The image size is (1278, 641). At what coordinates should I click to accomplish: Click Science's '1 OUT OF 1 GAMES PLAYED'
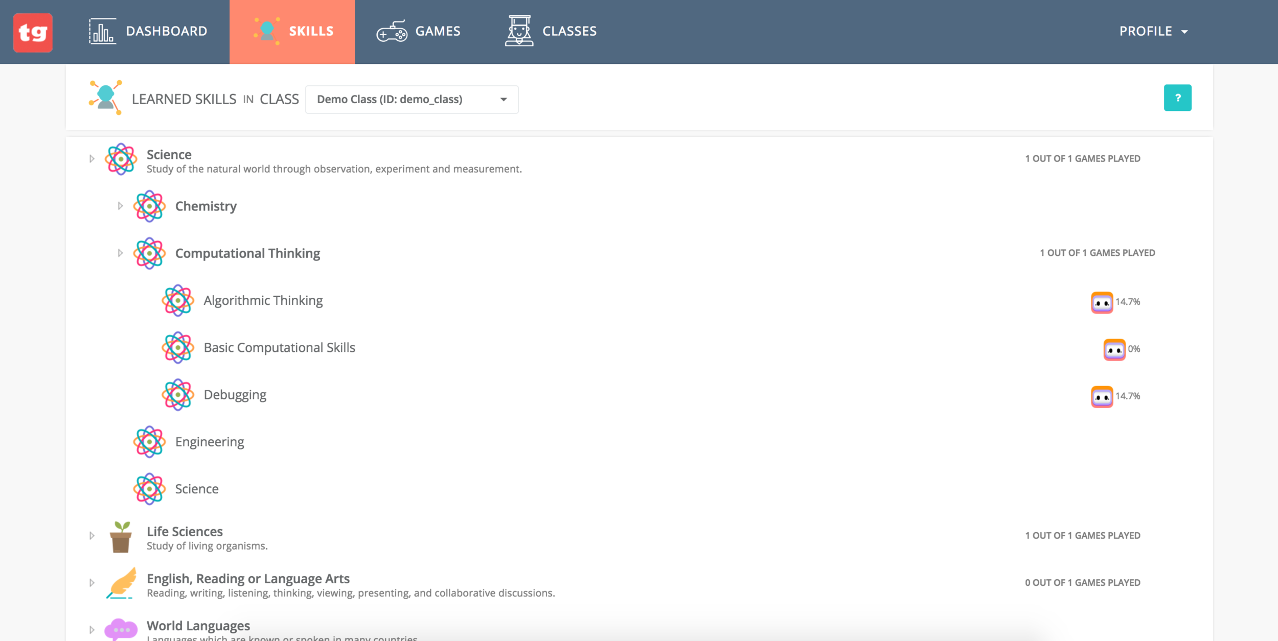(1083, 158)
